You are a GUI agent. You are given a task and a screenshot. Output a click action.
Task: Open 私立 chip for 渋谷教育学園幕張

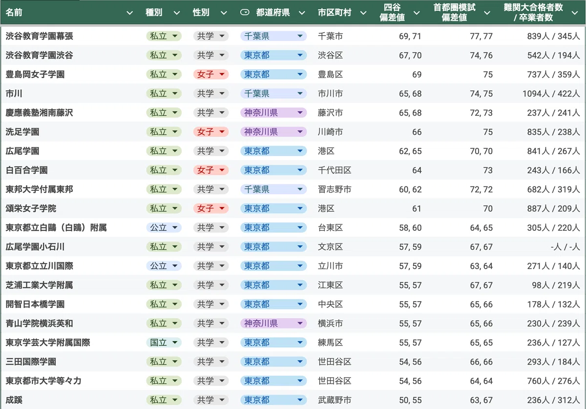point(164,36)
